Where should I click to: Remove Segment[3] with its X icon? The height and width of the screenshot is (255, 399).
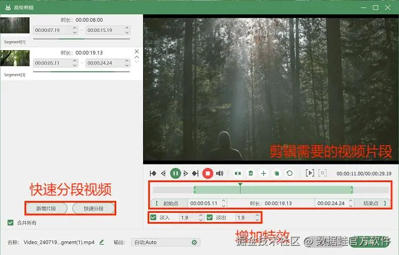137,52
